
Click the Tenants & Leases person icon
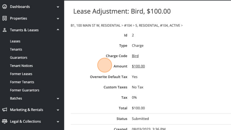click(5, 30)
